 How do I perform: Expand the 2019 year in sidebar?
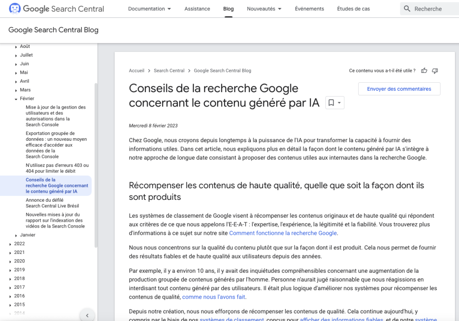(10, 270)
